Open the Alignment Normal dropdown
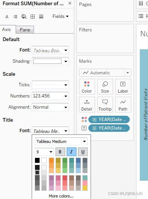The image size is (148, 199). pos(50,107)
